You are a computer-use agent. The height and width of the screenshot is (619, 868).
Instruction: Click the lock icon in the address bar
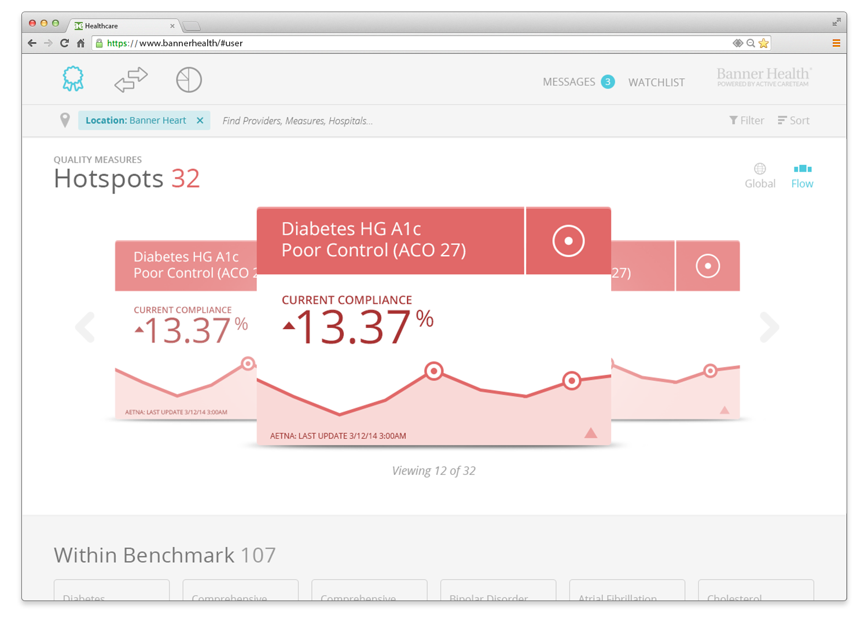point(99,43)
